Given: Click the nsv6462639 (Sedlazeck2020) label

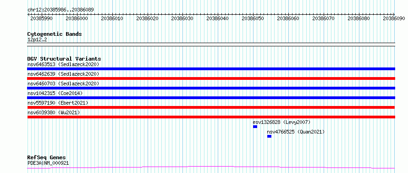Looking at the screenshot, I should [x=63, y=74].
